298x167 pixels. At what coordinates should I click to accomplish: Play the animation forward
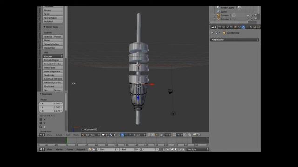pyautogui.click(x=176, y=149)
